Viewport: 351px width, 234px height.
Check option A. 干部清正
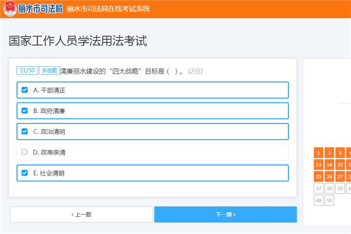point(25,90)
